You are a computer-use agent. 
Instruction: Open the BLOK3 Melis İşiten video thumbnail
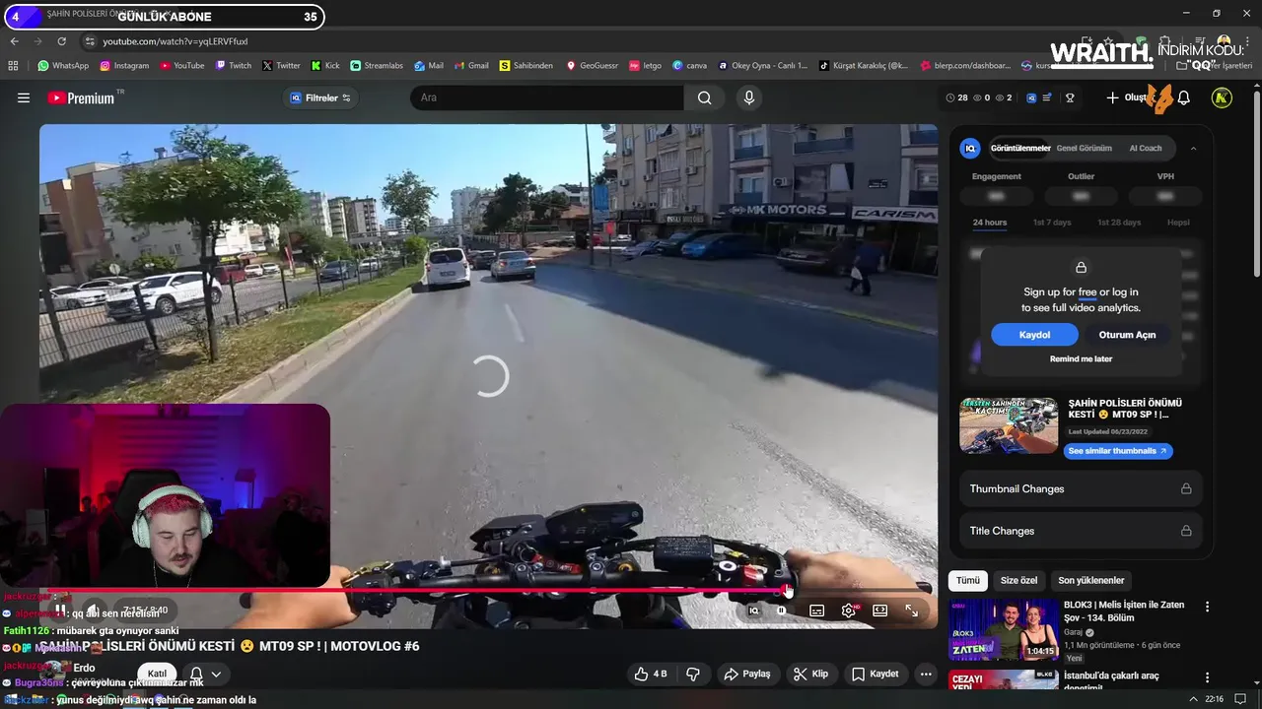[x=1003, y=628]
